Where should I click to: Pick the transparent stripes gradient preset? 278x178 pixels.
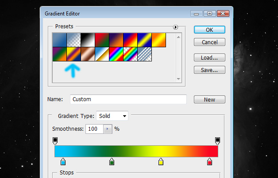(145, 54)
